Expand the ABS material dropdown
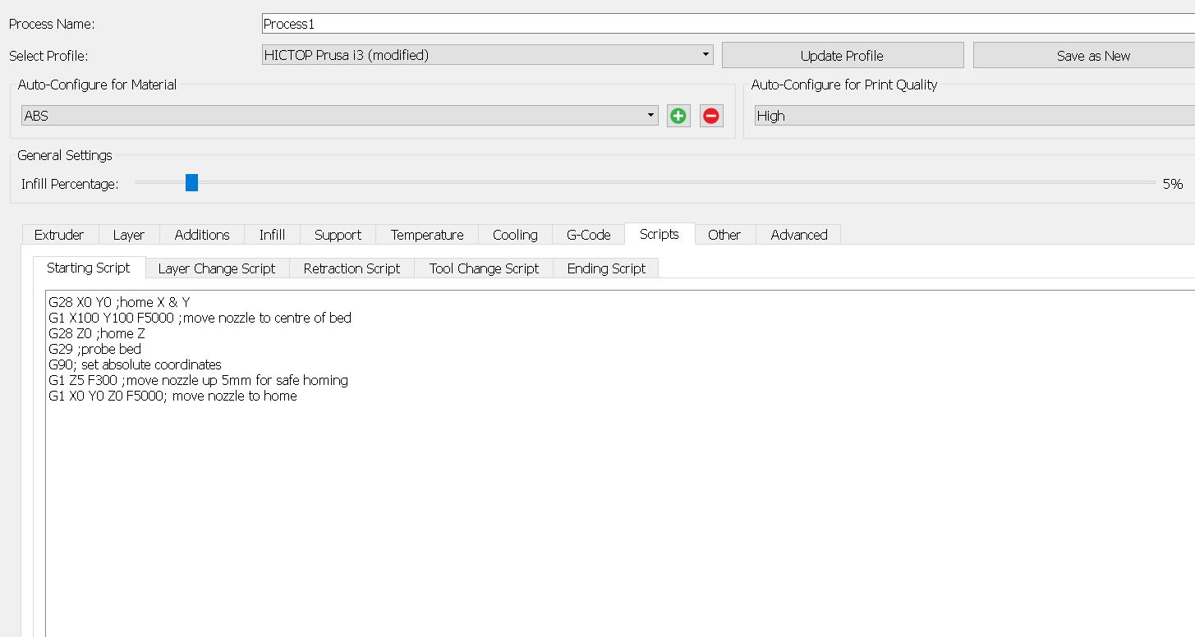 [x=339, y=116]
